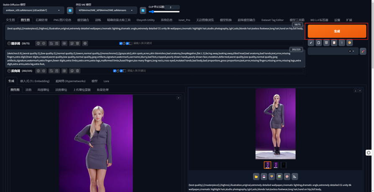Image resolution: width=374 pixels, height=192 pixels.
Task: Switch to the 文生图 tab
Action: click(10, 20)
